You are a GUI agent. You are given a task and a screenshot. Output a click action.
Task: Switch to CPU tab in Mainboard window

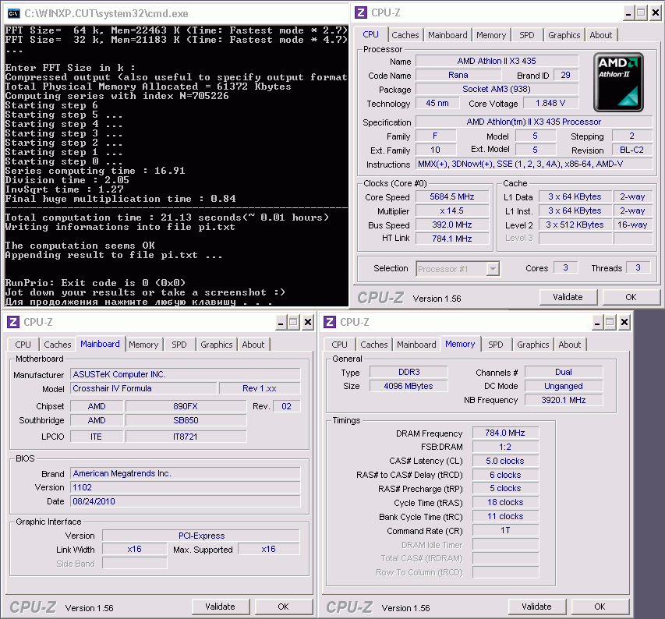23,345
